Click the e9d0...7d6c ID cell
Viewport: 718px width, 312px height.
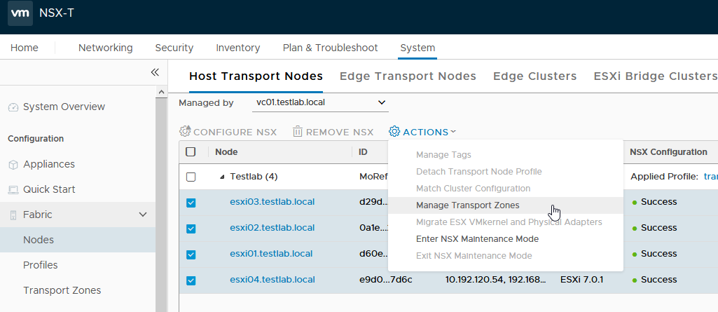385,280
